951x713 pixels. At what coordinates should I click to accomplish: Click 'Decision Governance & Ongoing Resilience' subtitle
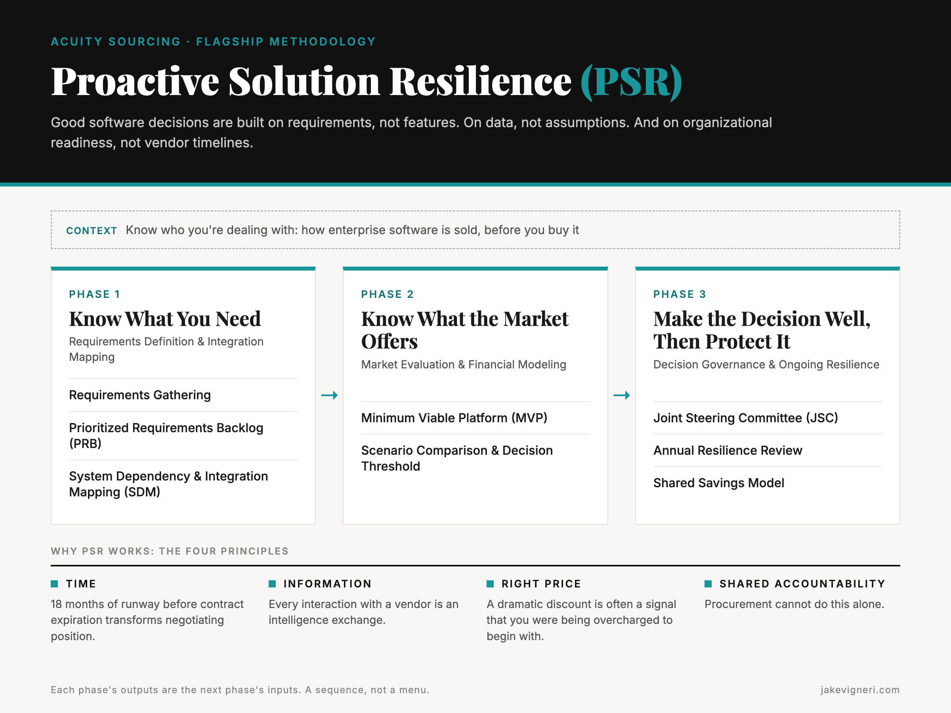(x=766, y=364)
